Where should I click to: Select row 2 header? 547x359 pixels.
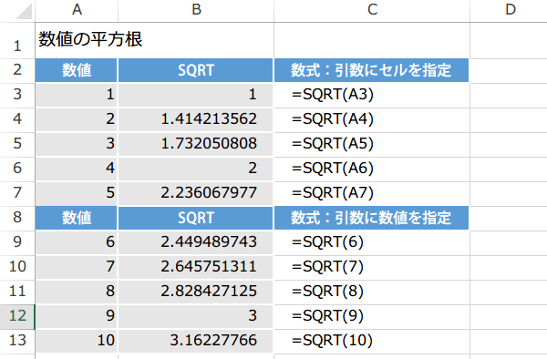click(x=17, y=70)
